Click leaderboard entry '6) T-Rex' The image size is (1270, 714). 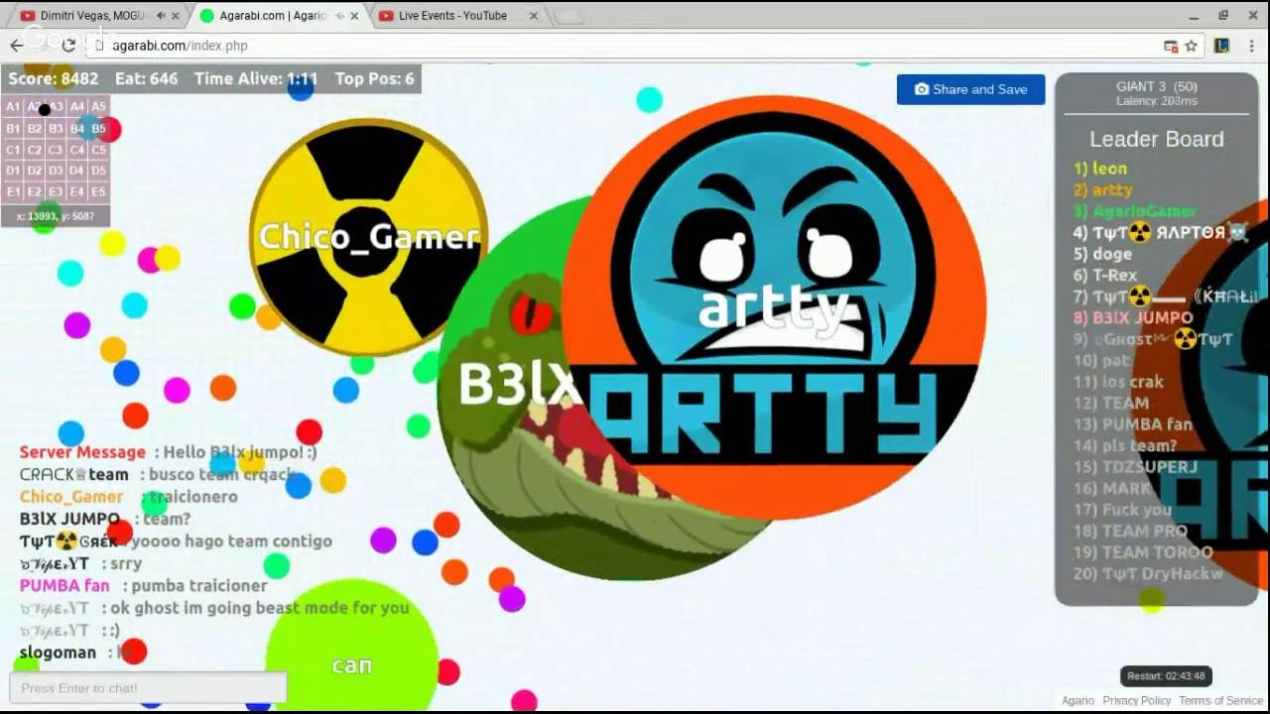1105,276
